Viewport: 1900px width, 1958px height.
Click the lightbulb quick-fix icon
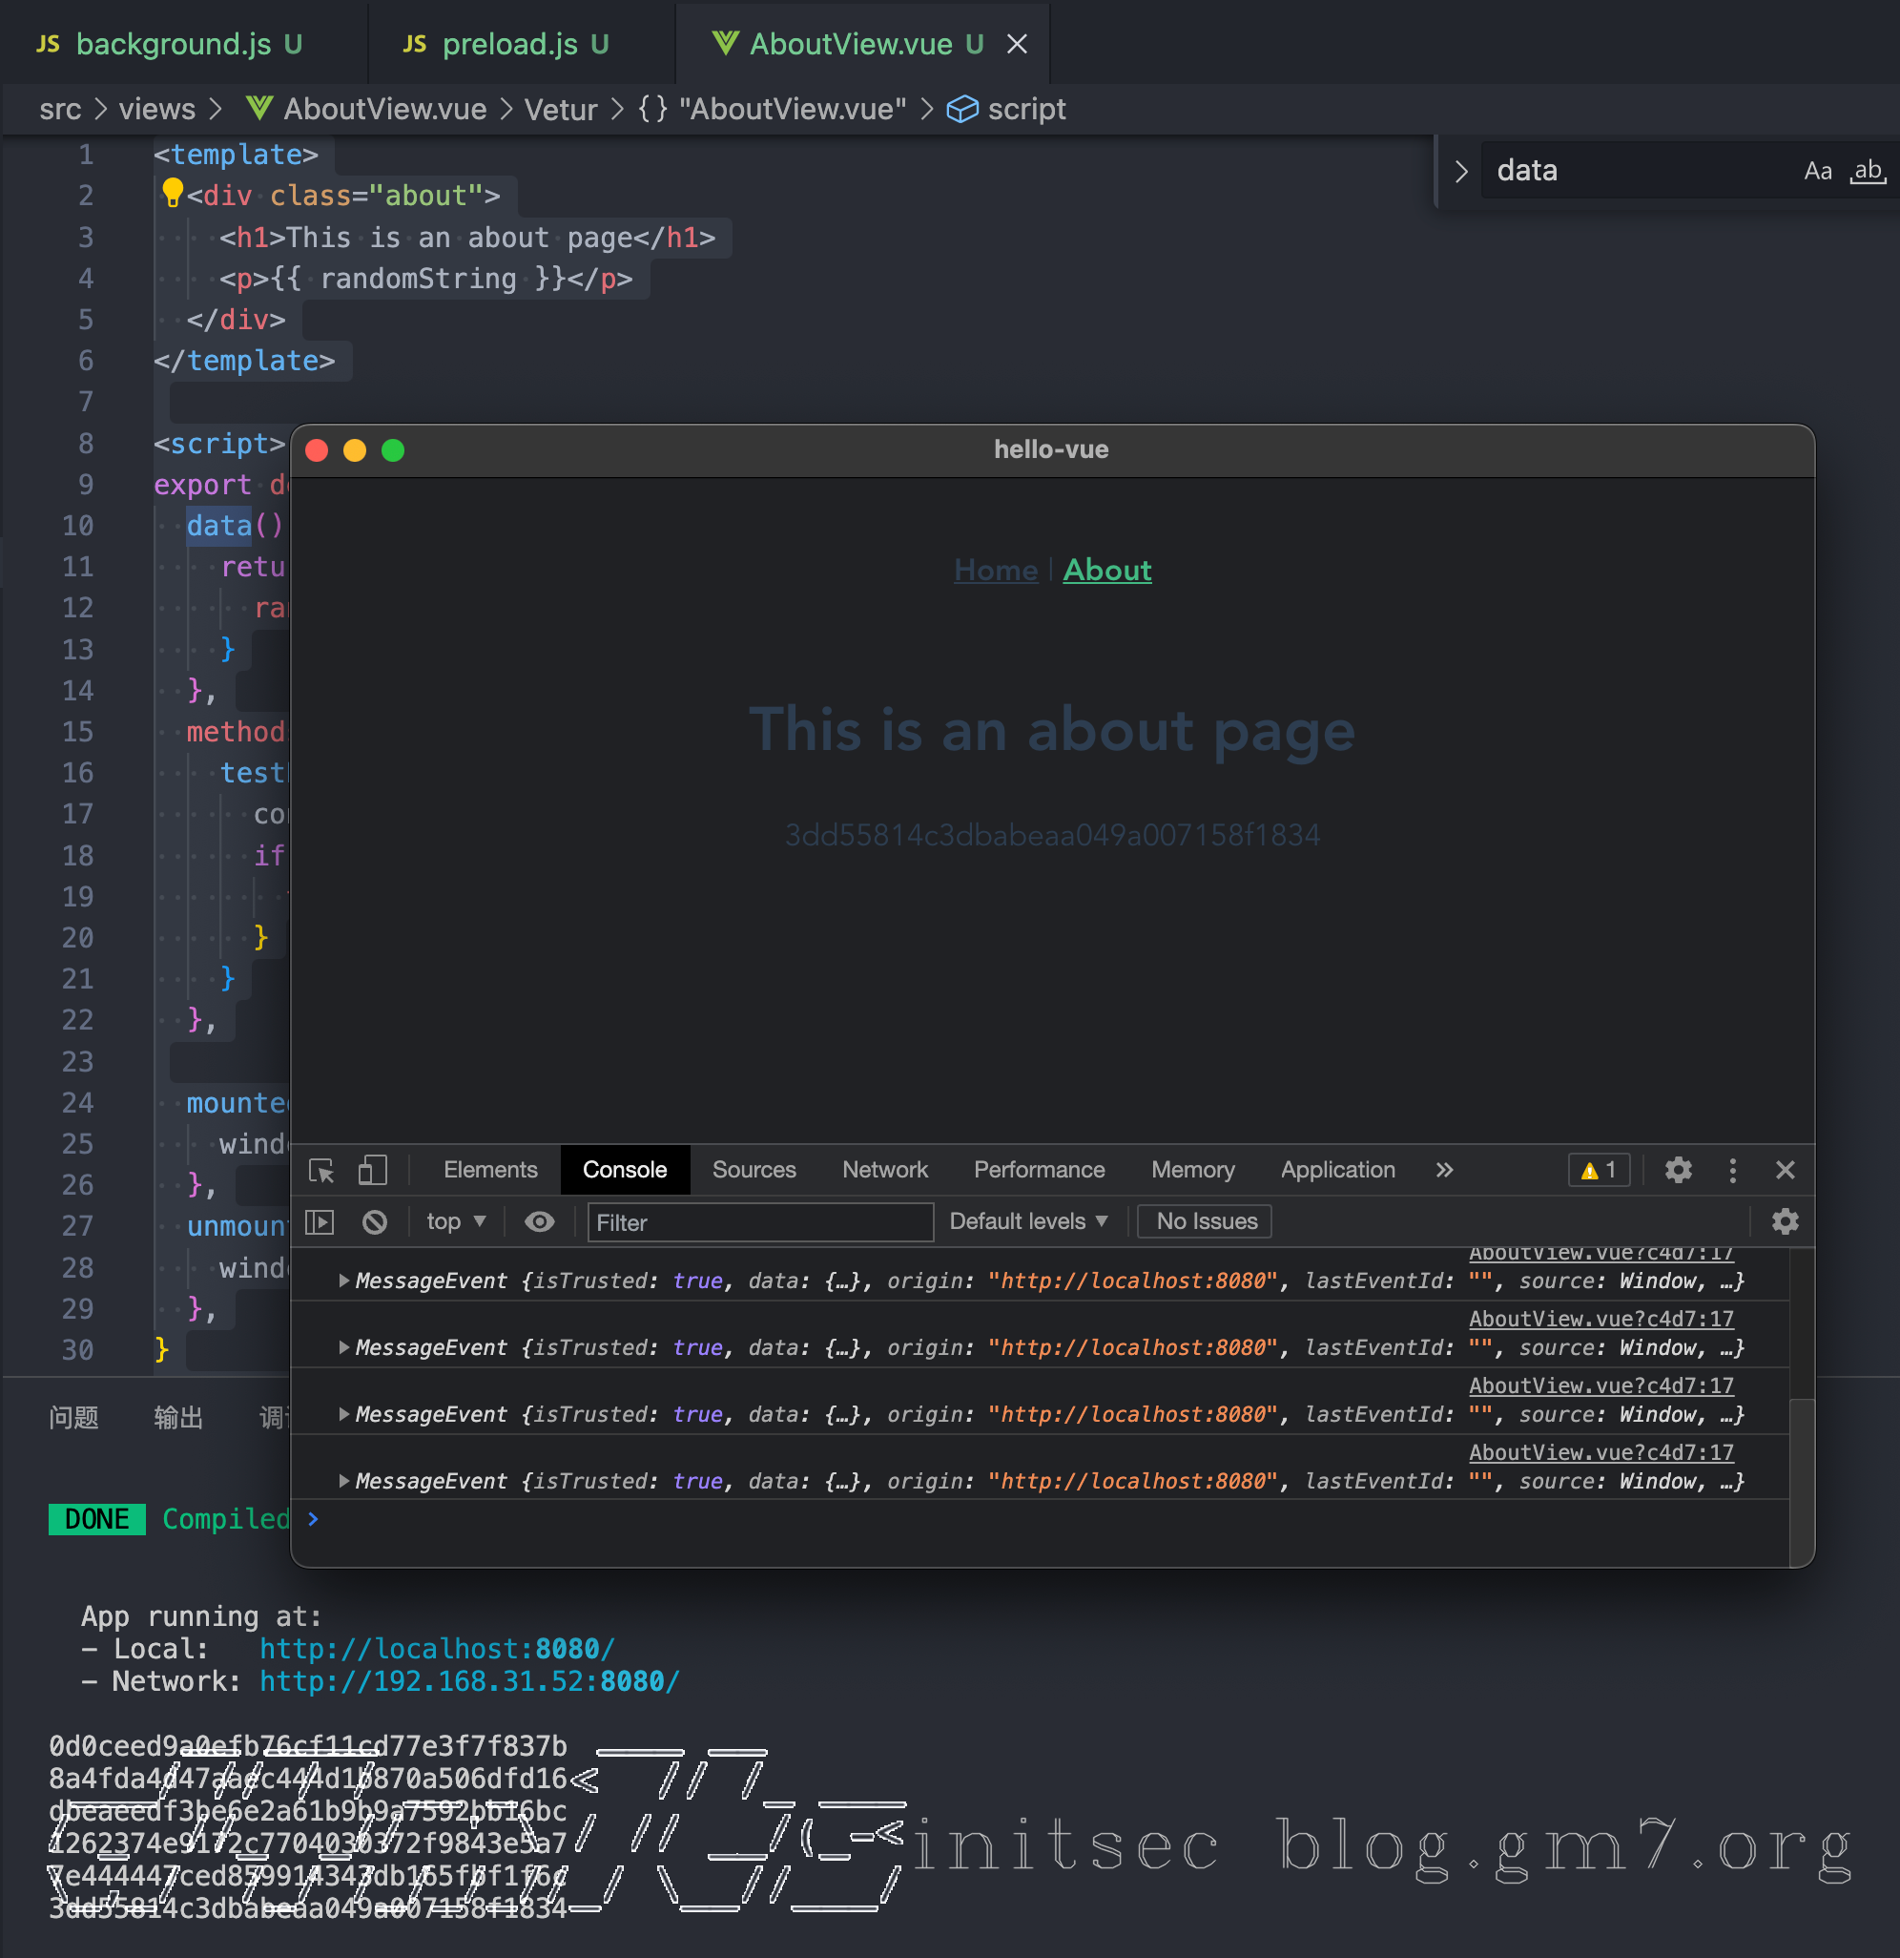tap(172, 191)
